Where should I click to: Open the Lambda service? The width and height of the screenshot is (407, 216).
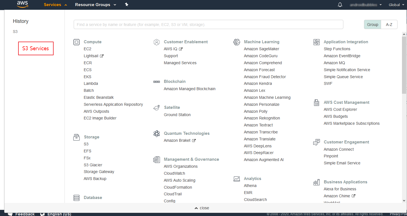91,83
